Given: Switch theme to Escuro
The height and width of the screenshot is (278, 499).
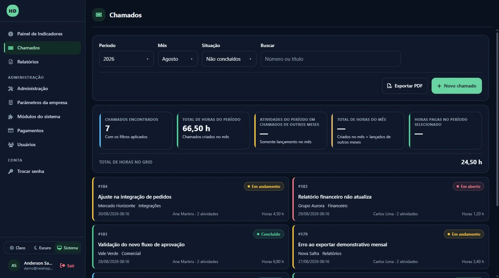Looking at the screenshot, I should coord(42,248).
